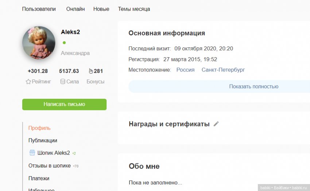Click the flame icon beside 281 bonuses
The width and height of the screenshot is (310, 191).
tap(91, 71)
